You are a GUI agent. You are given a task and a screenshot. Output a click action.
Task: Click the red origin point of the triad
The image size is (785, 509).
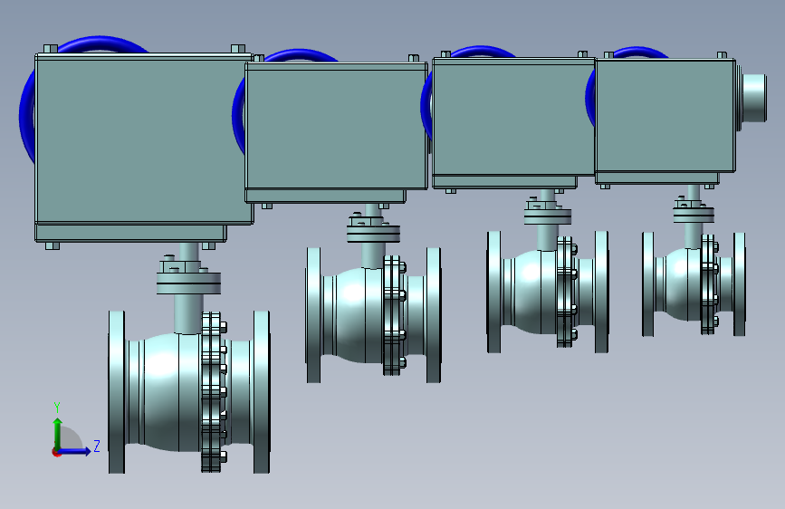(56, 452)
